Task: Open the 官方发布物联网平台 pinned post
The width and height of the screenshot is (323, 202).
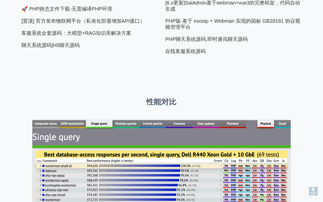Action: [83, 21]
